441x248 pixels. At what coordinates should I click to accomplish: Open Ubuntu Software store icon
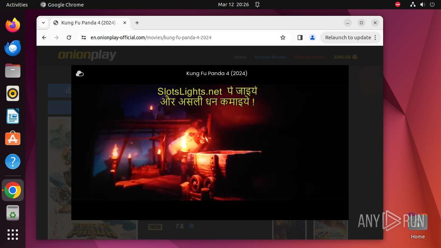coord(13,139)
